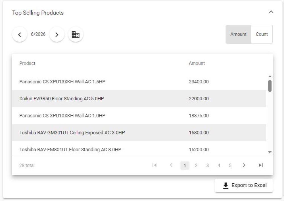Screen dimensions: 284x201
Task: Click the 16800.00 amount cell
Action: pyautogui.click(x=199, y=133)
